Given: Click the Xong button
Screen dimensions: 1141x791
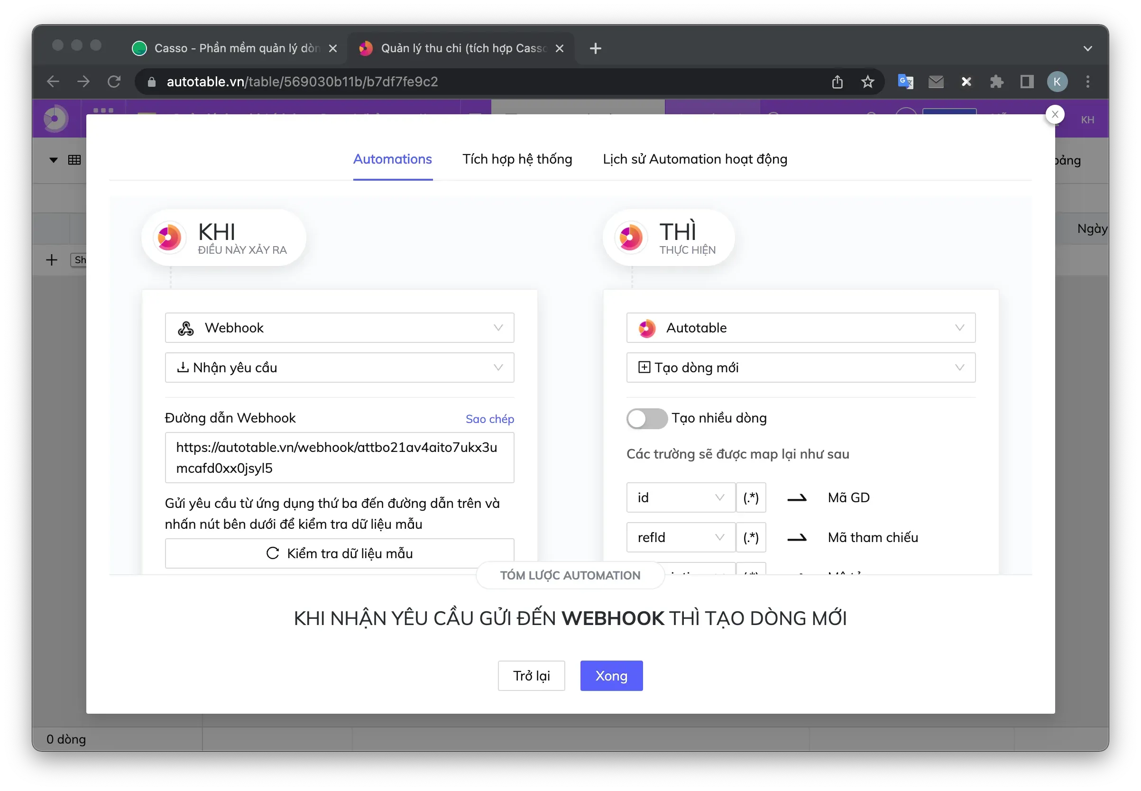Looking at the screenshot, I should 612,676.
